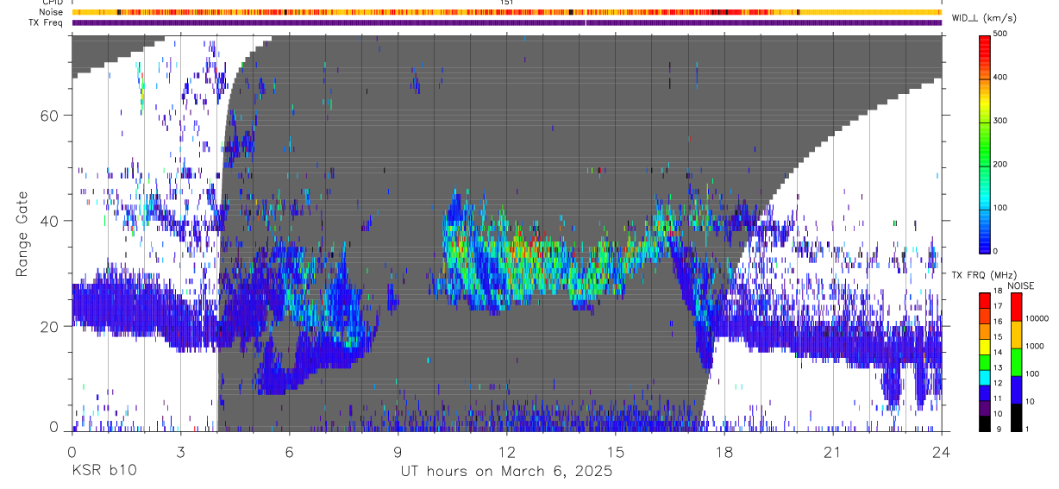The image size is (1059, 489).
Task: Click the orange 15–16 MHz TX FRQ swatch
Action: [984, 331]
